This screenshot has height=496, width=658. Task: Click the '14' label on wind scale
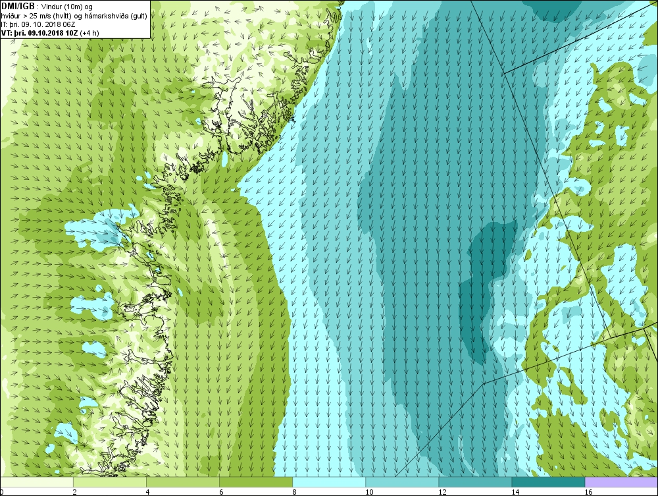click(515, 492)
